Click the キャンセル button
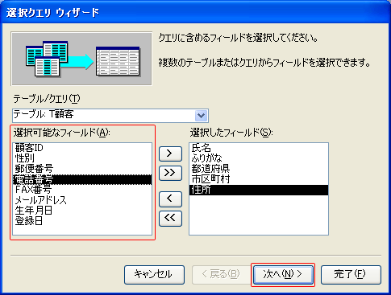The image size is (391, 295). pyautogui.click(x=154, y=275)
